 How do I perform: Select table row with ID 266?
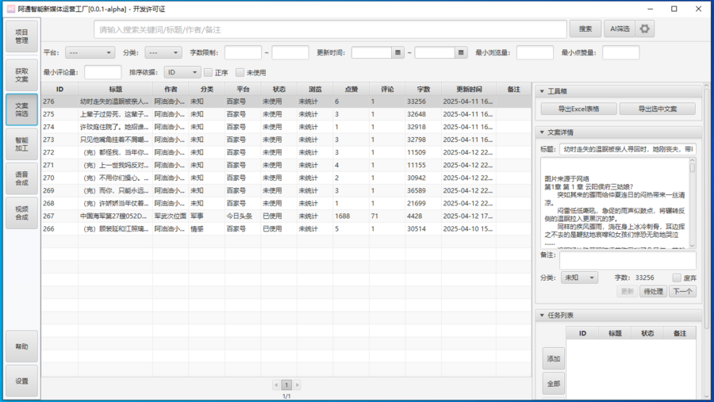pyautogui.click(x=286, y=229)
